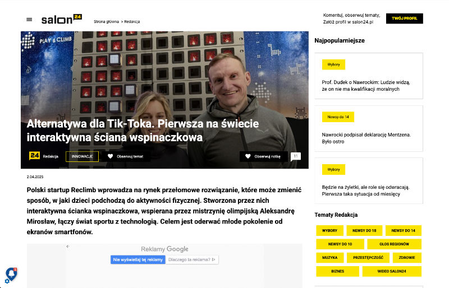
Task: Click the Najpopularniejsze heading
Action: (x=340, y=40)
